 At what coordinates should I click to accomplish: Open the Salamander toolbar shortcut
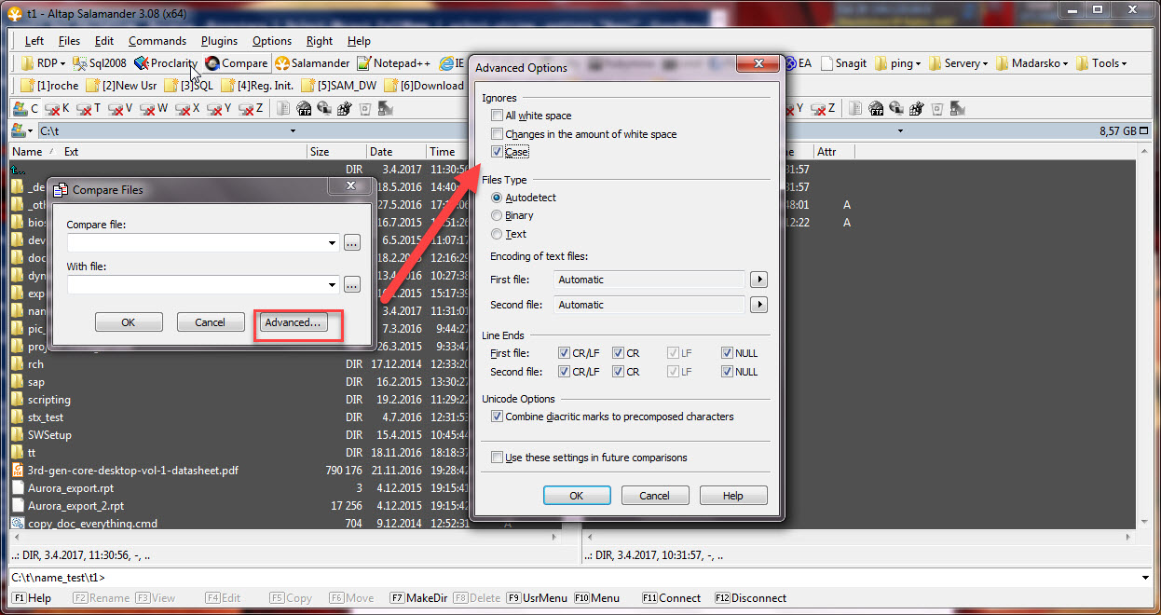click(312, 63)
